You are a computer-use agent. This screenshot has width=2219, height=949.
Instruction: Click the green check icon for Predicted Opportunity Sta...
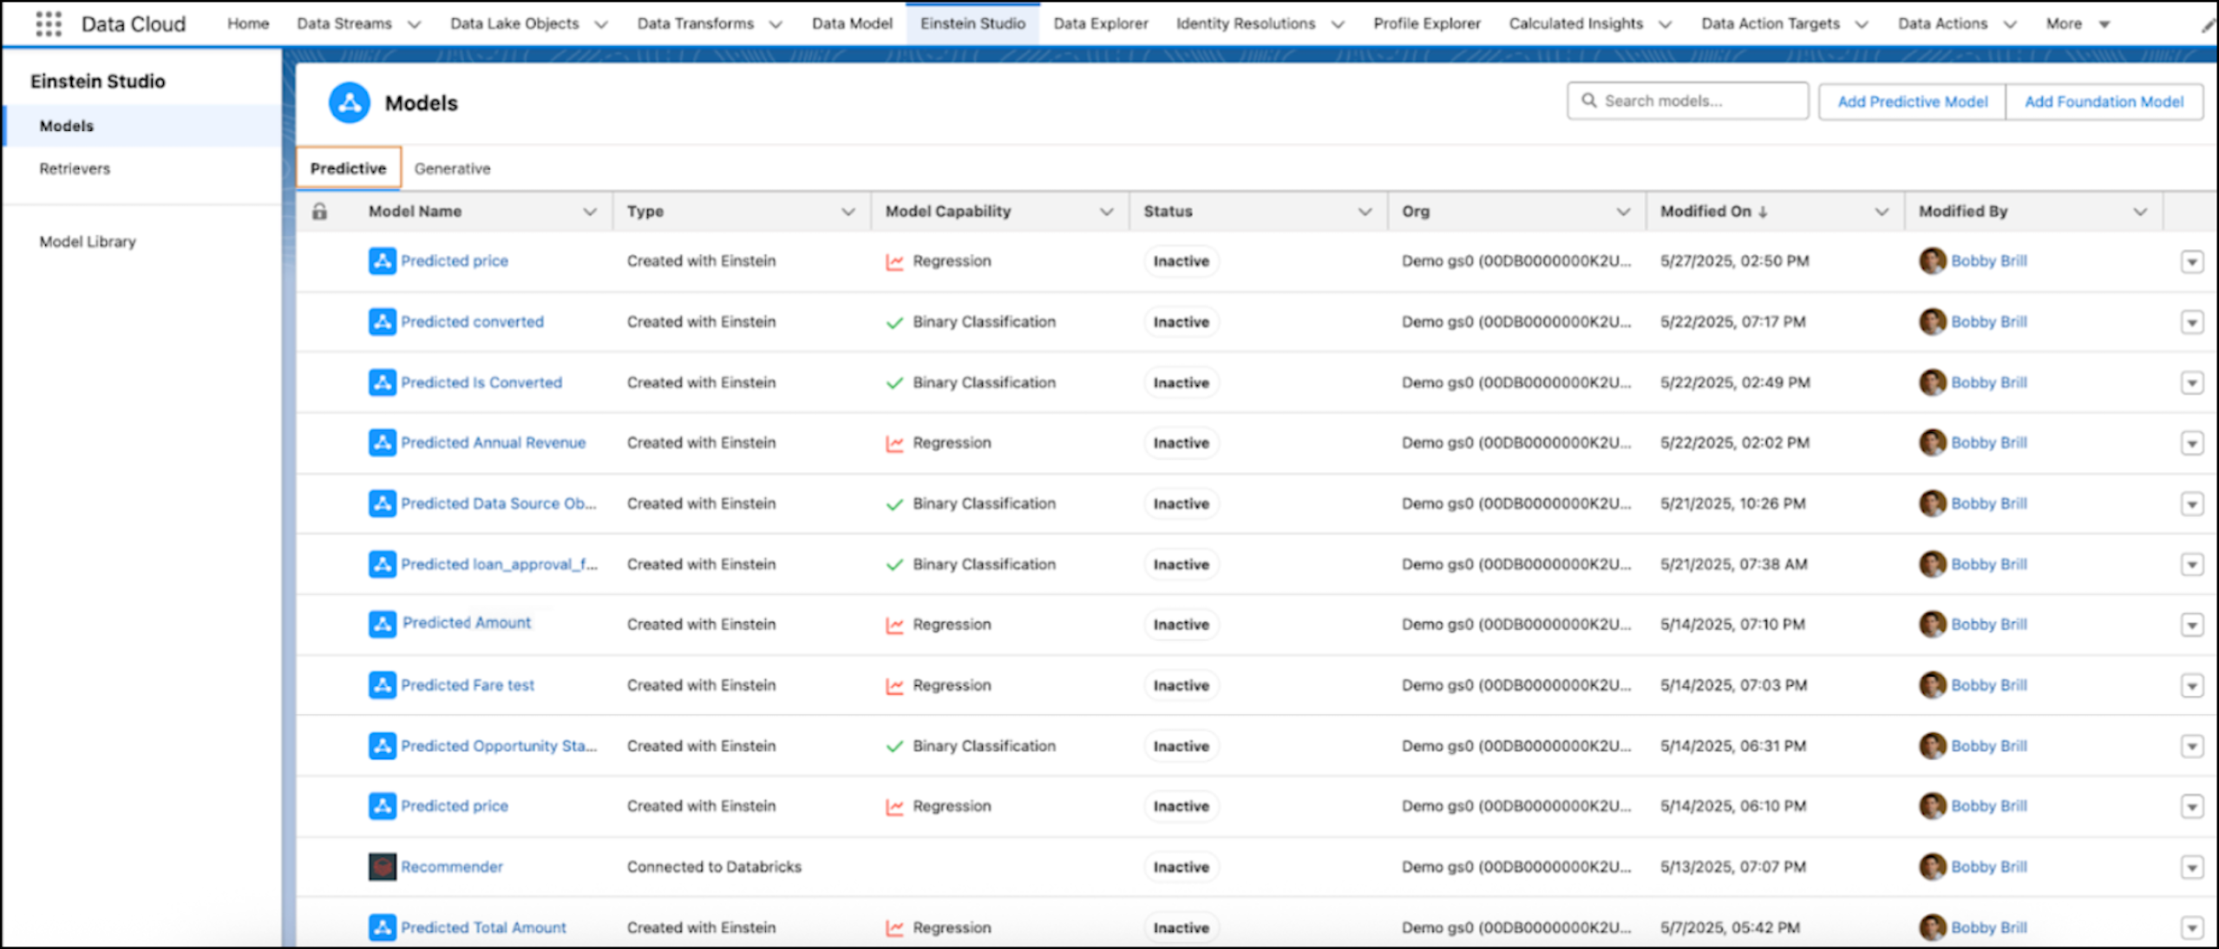coord(894,746)
